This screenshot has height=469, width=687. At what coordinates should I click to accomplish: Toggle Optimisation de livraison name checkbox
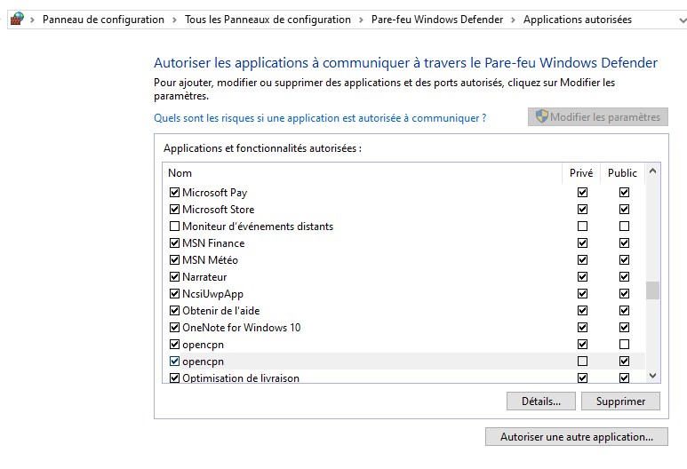(x=174, y=378)
